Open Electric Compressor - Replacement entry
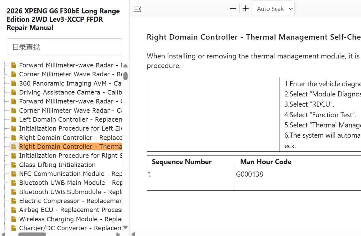361x236 pixels. point(70,201)
